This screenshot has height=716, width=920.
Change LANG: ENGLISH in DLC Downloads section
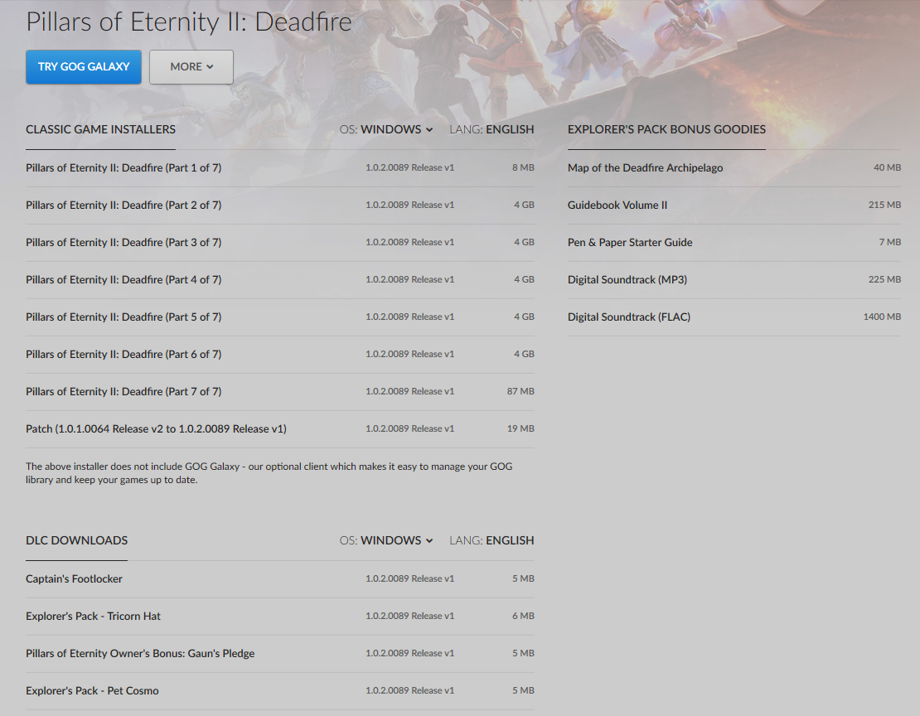pos(491,540)
